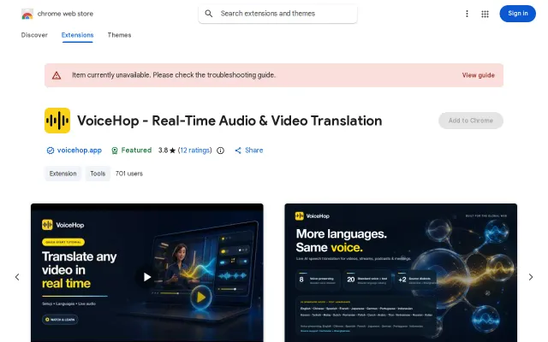Screen dimensions: 548x342
Task: Go to previous screenshot with left arrow
Action: pyautogui.click(x=17, y=277)
